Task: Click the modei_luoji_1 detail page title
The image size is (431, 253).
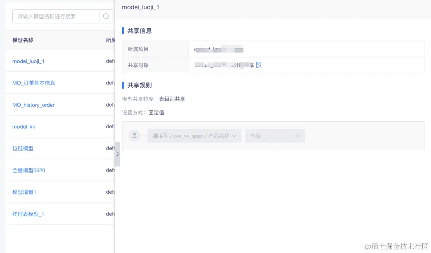Action: click(x=140, y=7)
